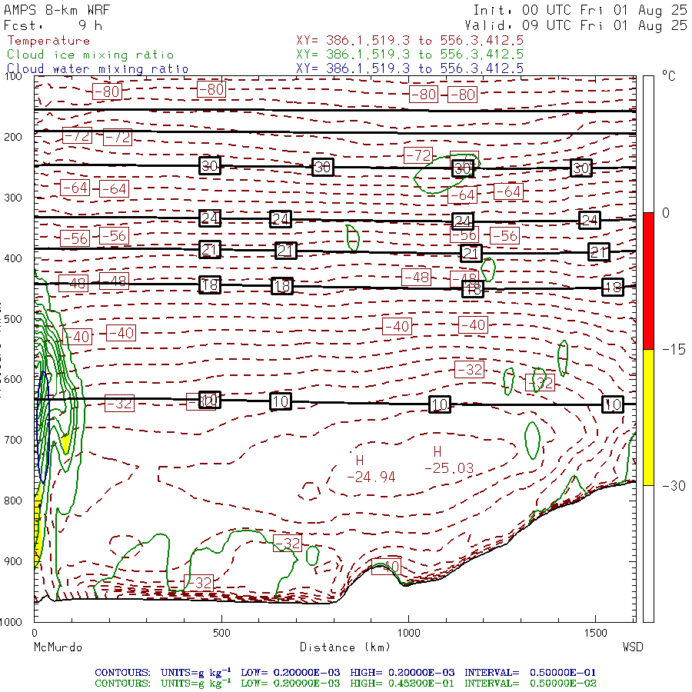This screenshot has height=692, width=692.
Task: Click the yellow segment of the temperature colorbar
Action: tap(648, 418)
